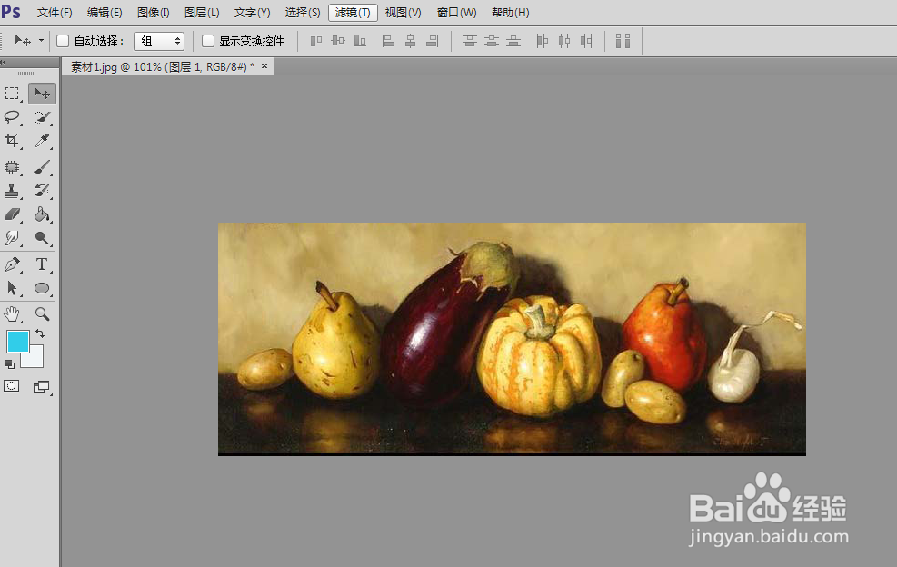Select the Dodge tool
897x567 pixels.
[x=42, y=238]
